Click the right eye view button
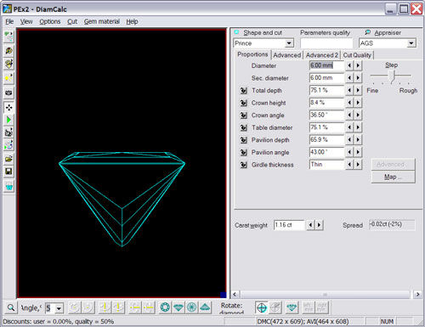This screenshot has height=327, width=425. pos(322,307)
